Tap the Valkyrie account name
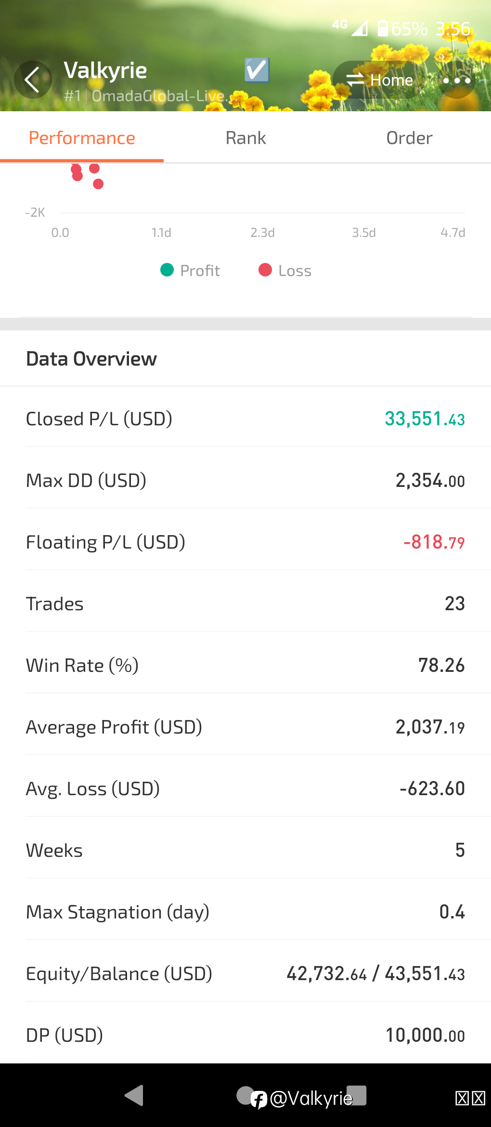 [x=105, y=70]
